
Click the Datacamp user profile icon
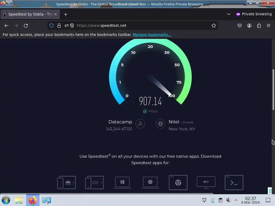[140, 124]
